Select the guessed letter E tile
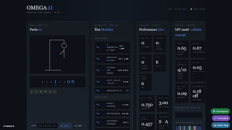The width and height of the screenshot is (232, 130). pyautogui.click(x=32, y=92)
